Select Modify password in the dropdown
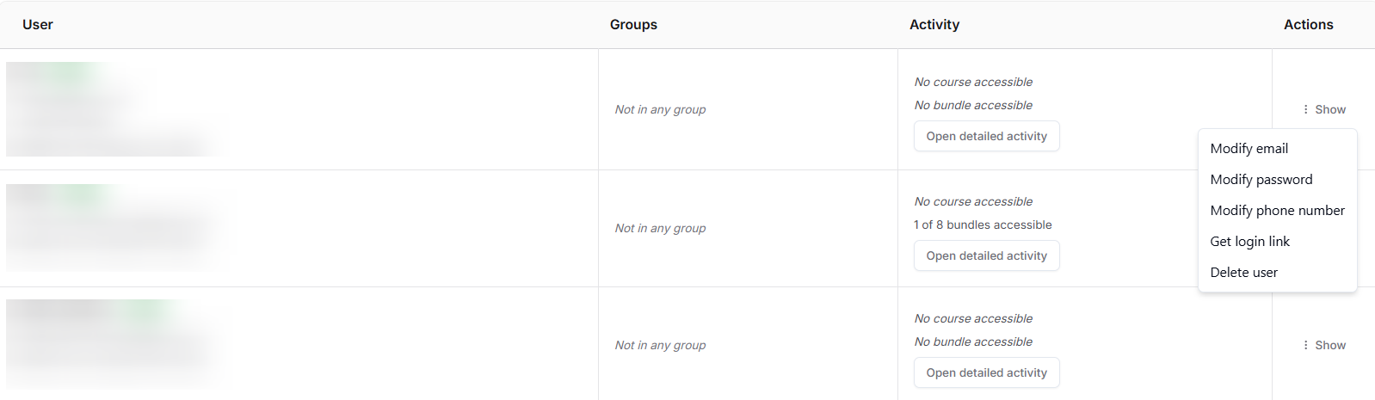 (1261, 180)
